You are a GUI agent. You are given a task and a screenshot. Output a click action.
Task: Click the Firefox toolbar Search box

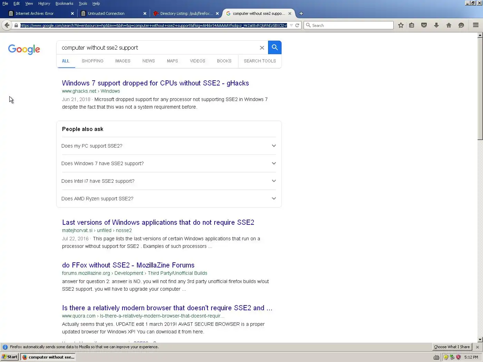pyautogui.click(x=348, y=25)
